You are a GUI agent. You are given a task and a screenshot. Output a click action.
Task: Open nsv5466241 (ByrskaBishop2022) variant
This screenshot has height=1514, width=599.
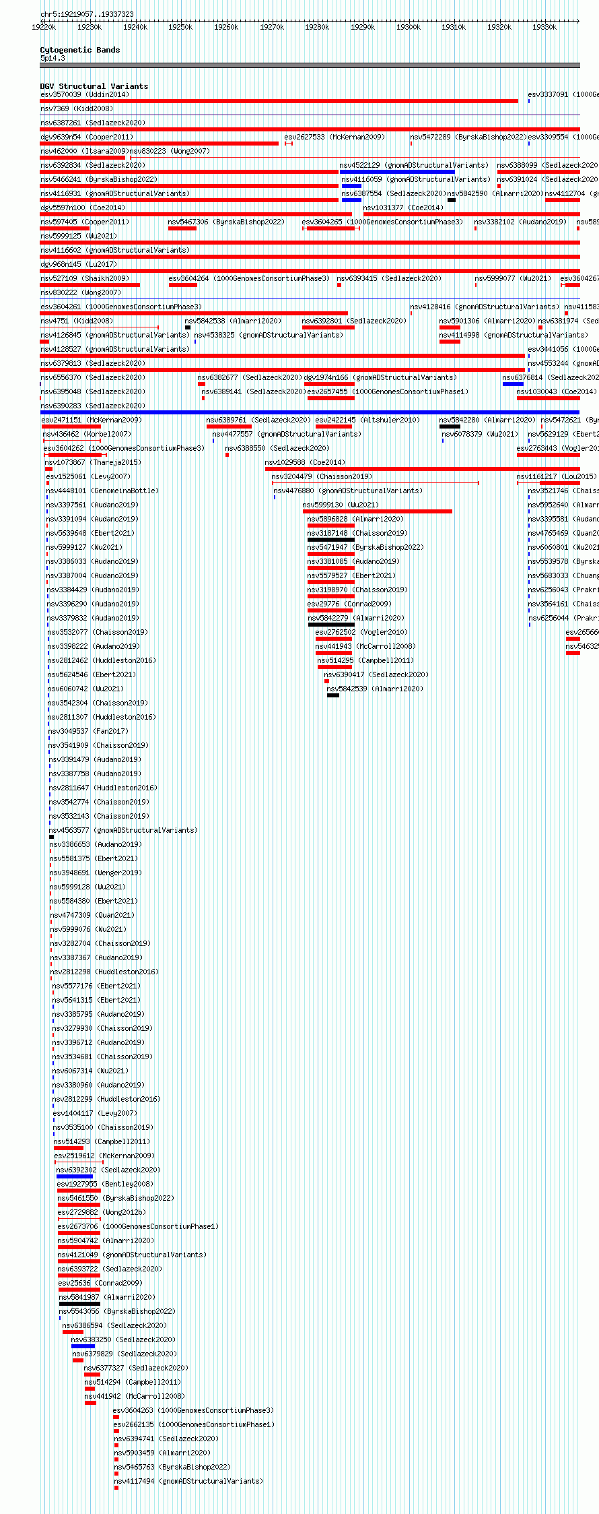coord(99,179)
